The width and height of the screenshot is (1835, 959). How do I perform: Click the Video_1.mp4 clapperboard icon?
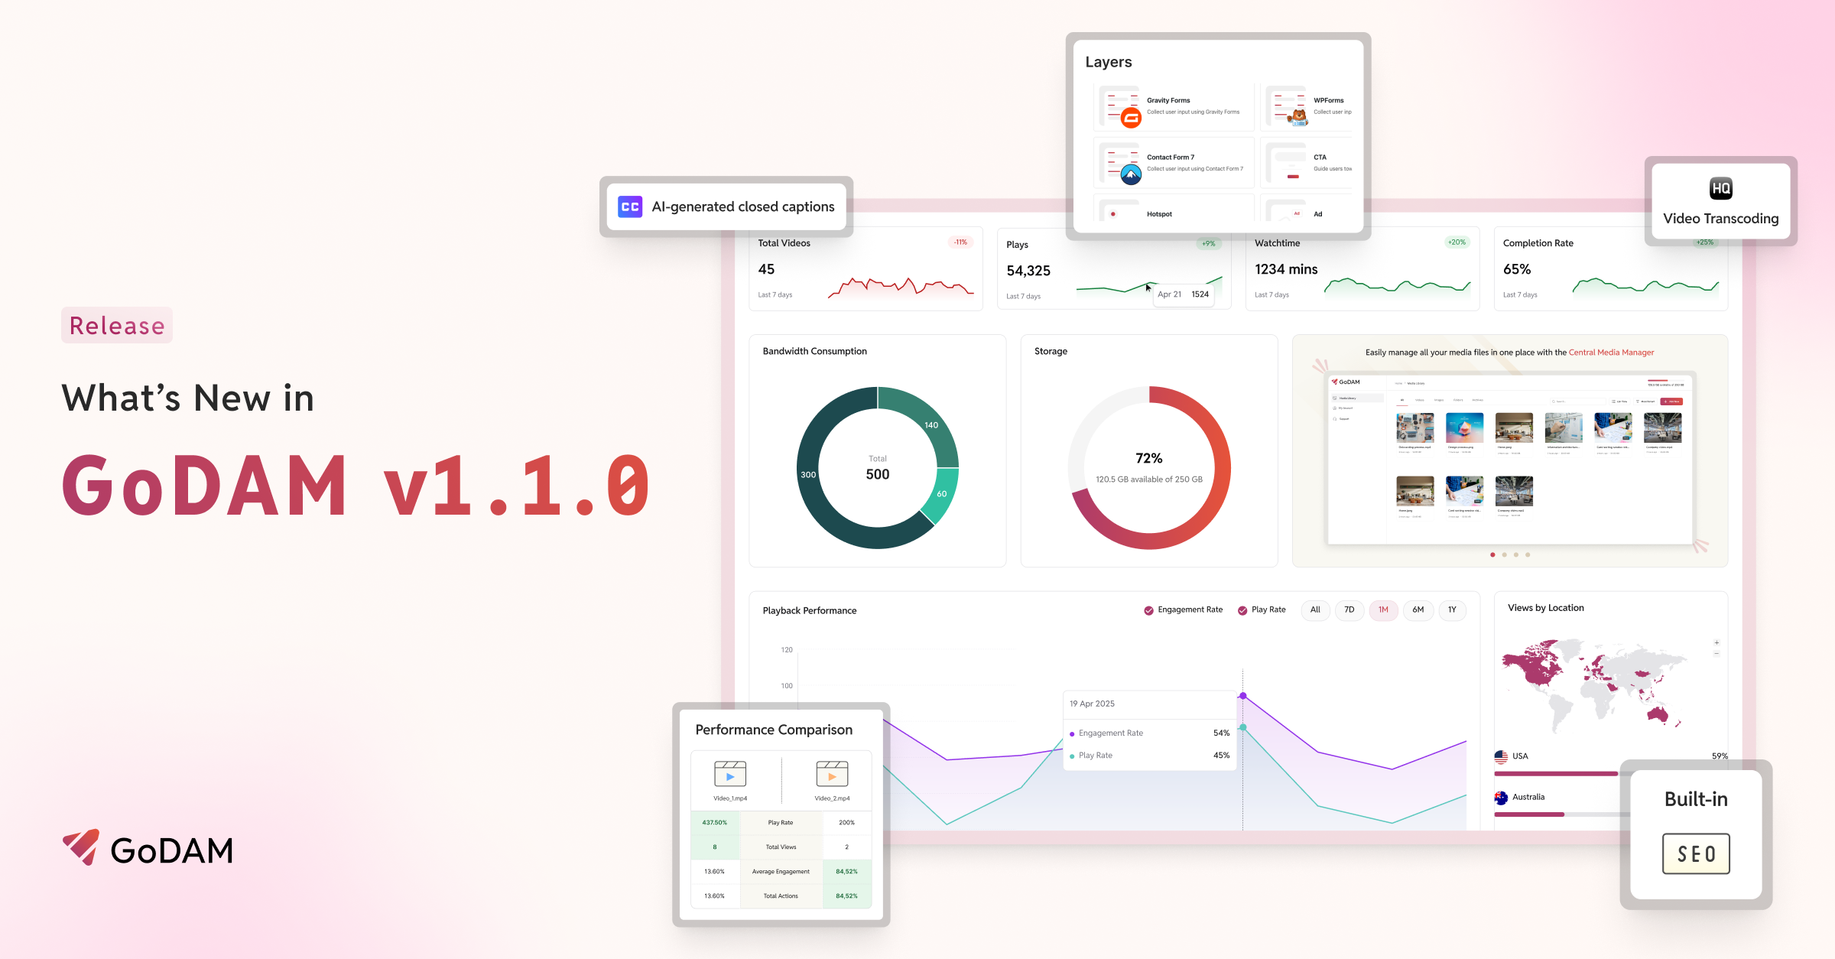coord(730,774)
